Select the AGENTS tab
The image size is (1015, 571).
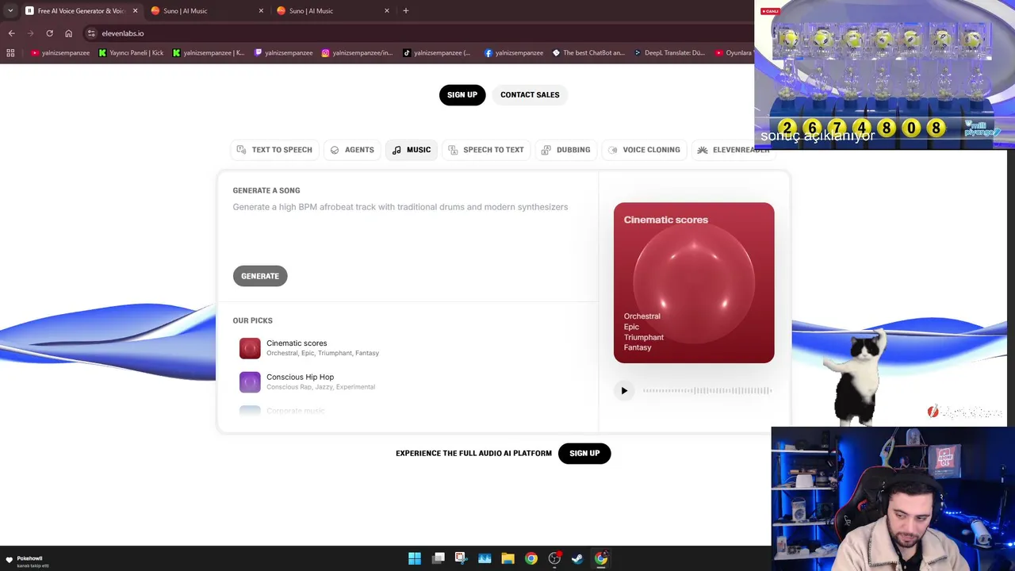click(x=352, y=150)
